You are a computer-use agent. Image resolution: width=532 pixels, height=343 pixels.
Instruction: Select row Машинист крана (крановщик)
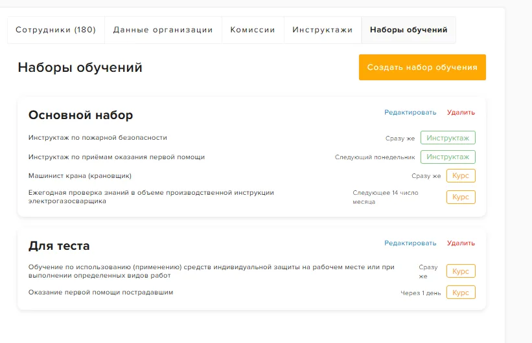point(252,175)
